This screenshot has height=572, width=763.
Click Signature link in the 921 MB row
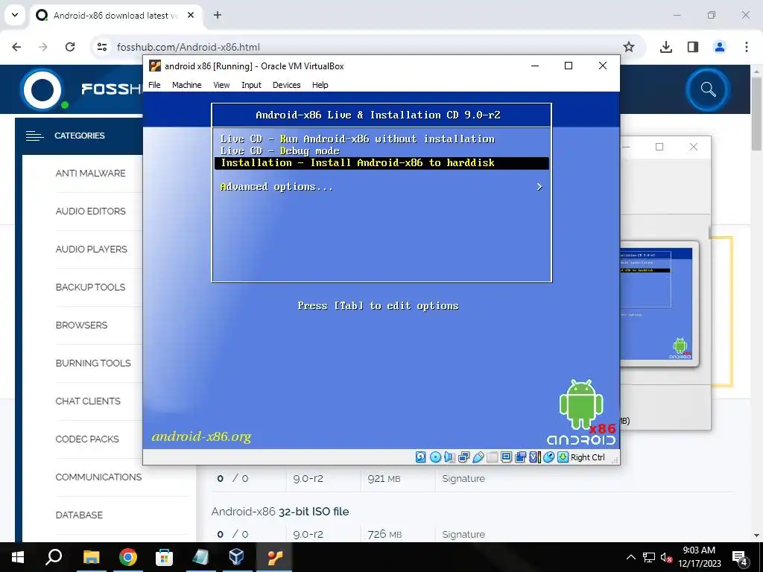(463, 479)
